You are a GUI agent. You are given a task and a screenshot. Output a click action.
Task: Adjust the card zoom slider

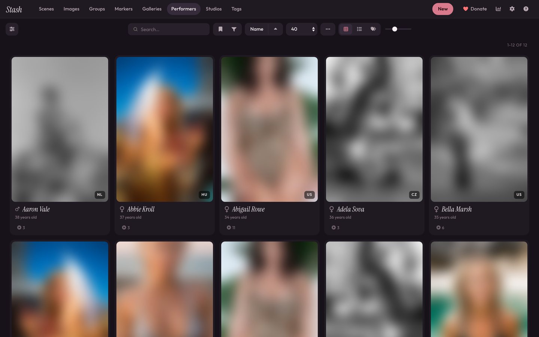(x=398, y=29)
